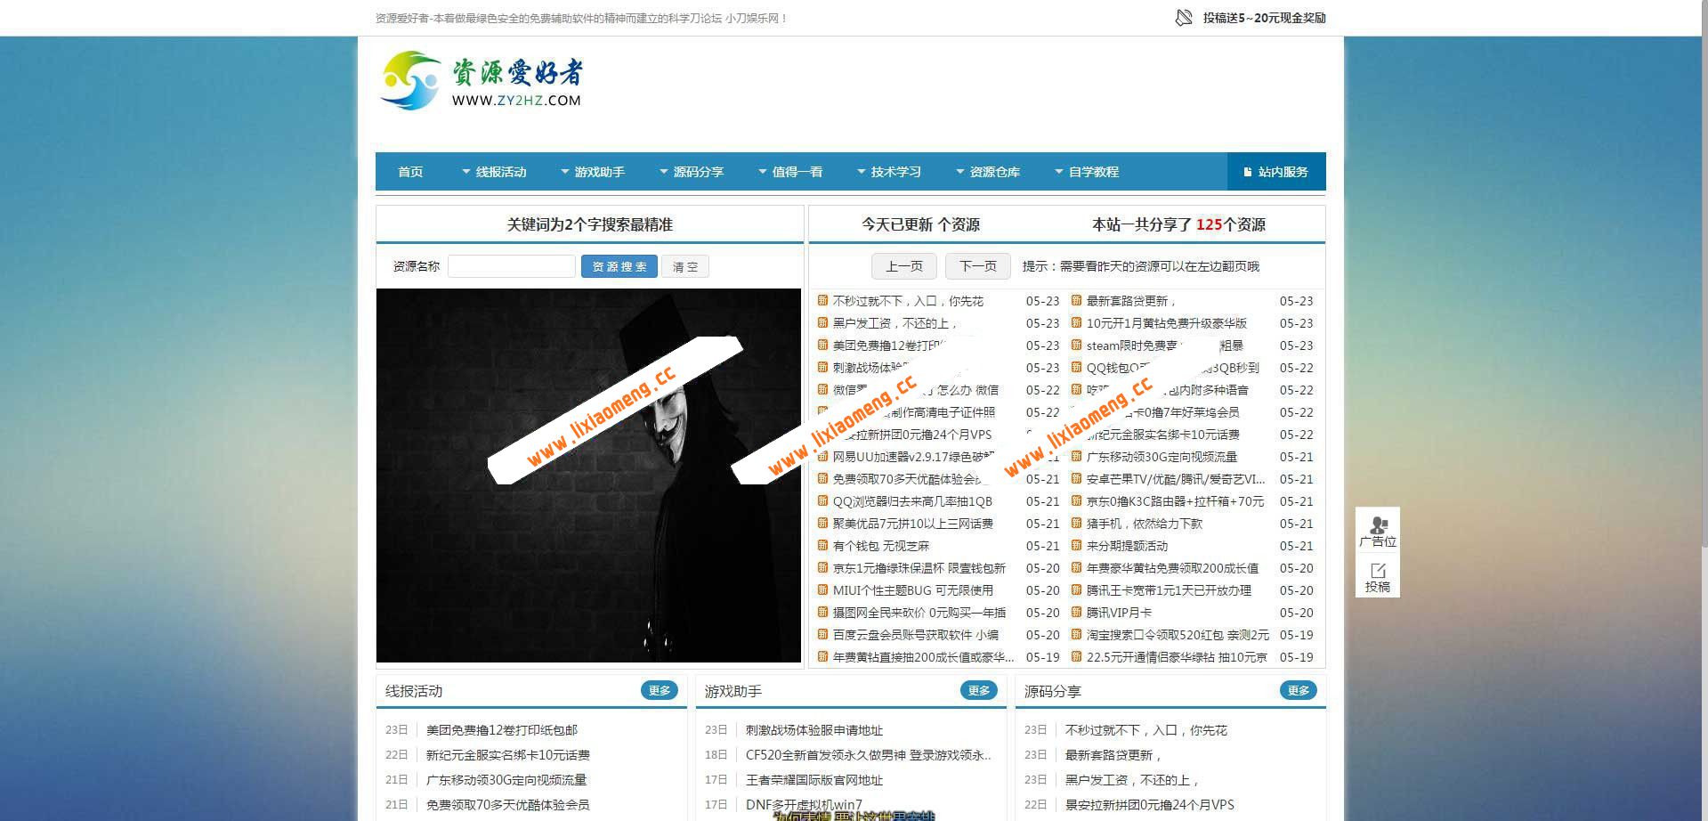The image size is (1708, 821).
Task: Open 刺激战场体验服申请地址 in 游戏助手
Action: pyautogui.click(x=814, y=730)
